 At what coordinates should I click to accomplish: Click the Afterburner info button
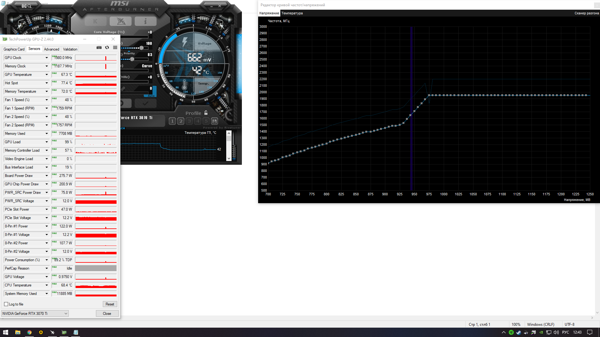(x=145, y=21)
